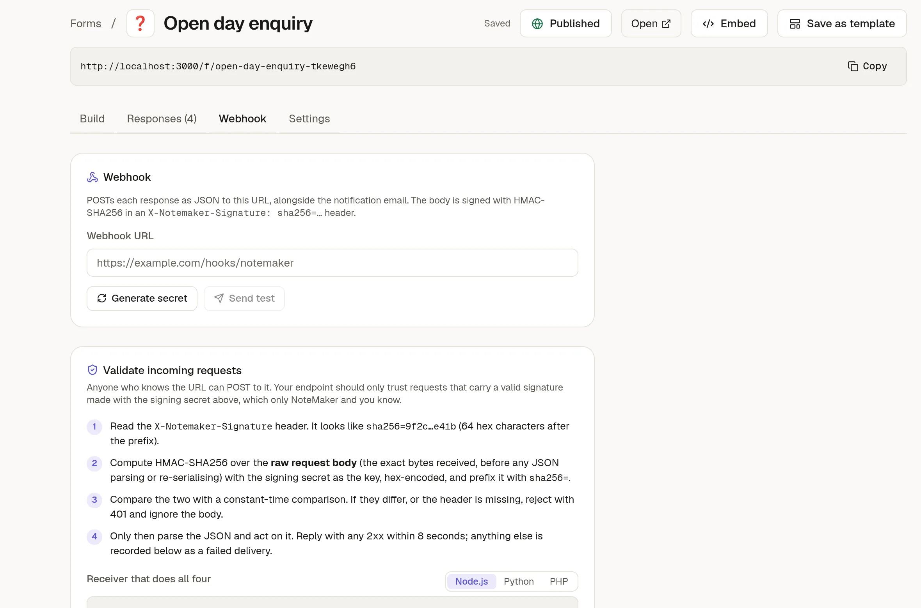The height and width of the screenshot is (608, 921).
Task: Click the 'Receiver that does all four' label
Action: [148, 579]
